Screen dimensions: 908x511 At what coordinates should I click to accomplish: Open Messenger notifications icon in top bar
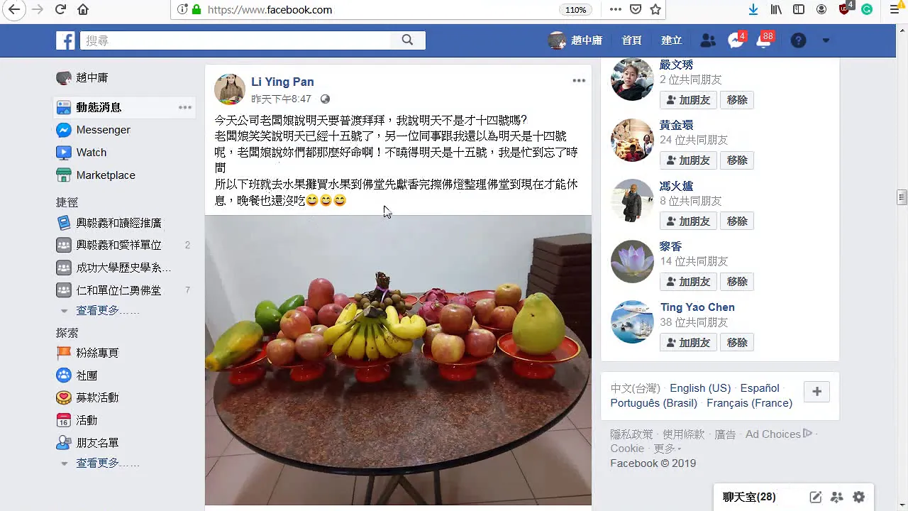coord(736,40)
